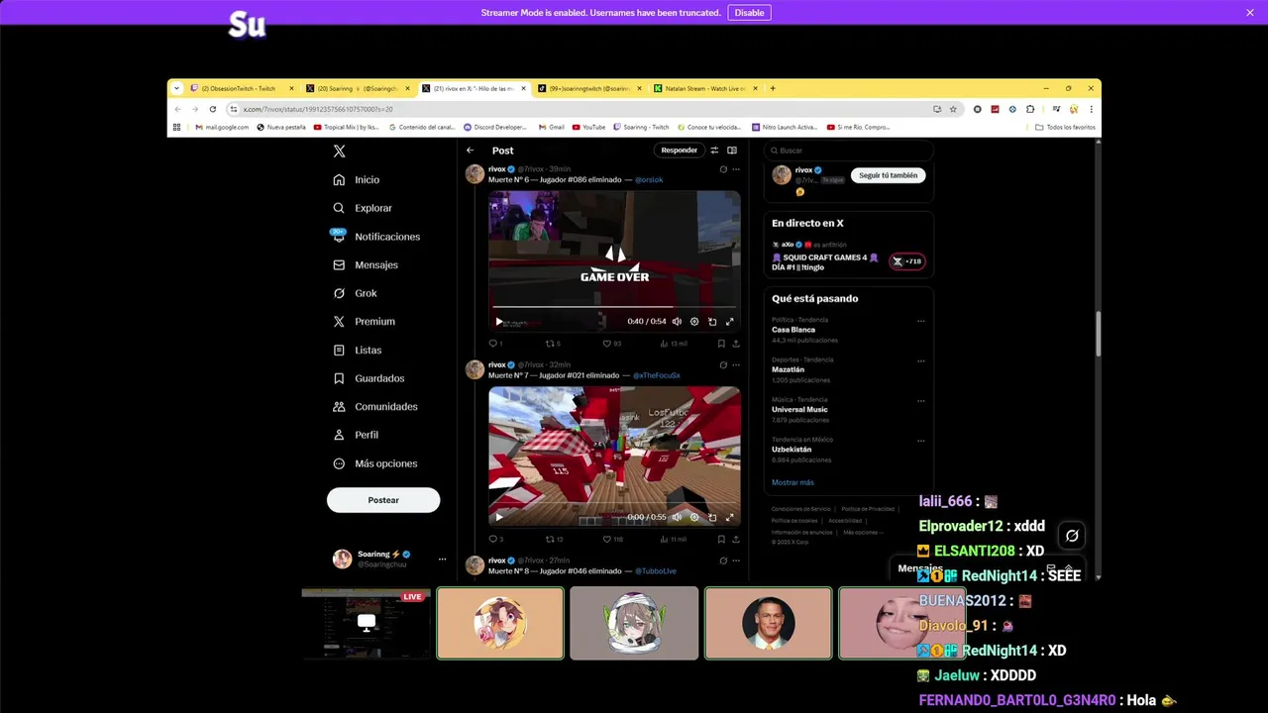The height and width of the screenshot is (713, 1268).
Task: Open the @TubboLive mention link
Action: [x=656, y=571]
